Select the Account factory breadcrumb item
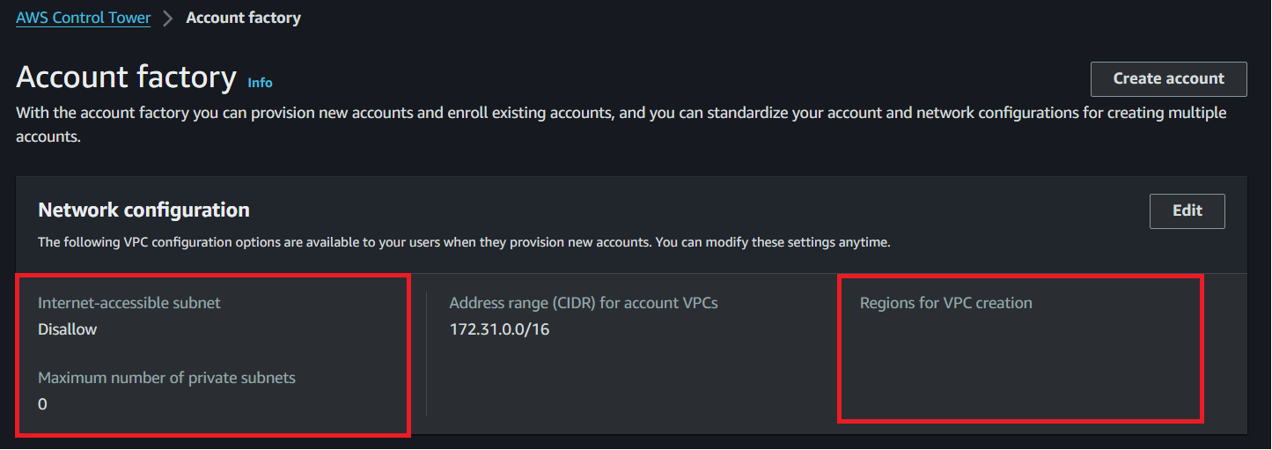 point(243,18)
